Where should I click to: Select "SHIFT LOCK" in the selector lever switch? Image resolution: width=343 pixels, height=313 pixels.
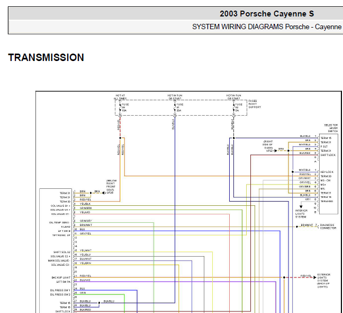[328, 155]
